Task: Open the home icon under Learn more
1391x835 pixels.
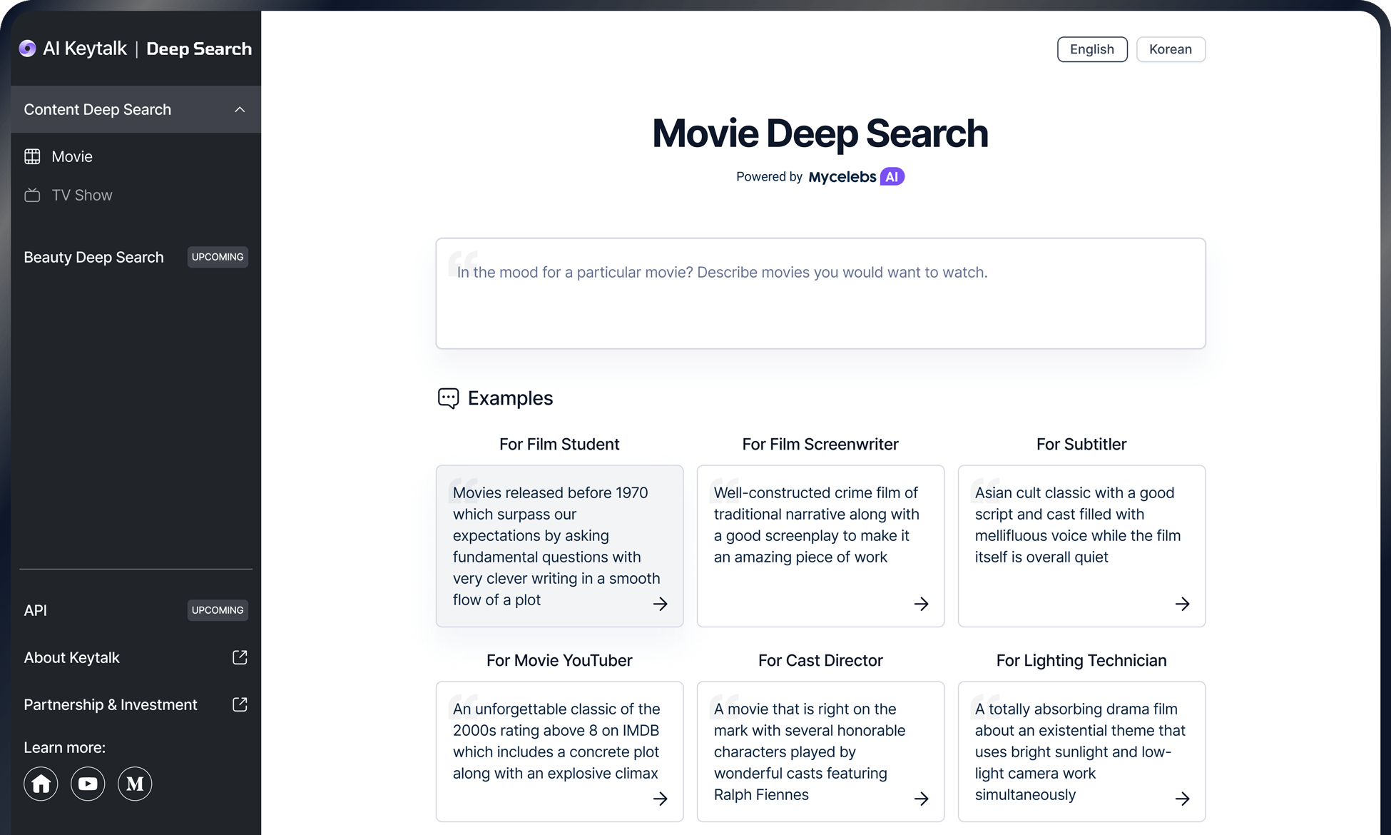Action: pyautogui.click(x=41, y=784)
